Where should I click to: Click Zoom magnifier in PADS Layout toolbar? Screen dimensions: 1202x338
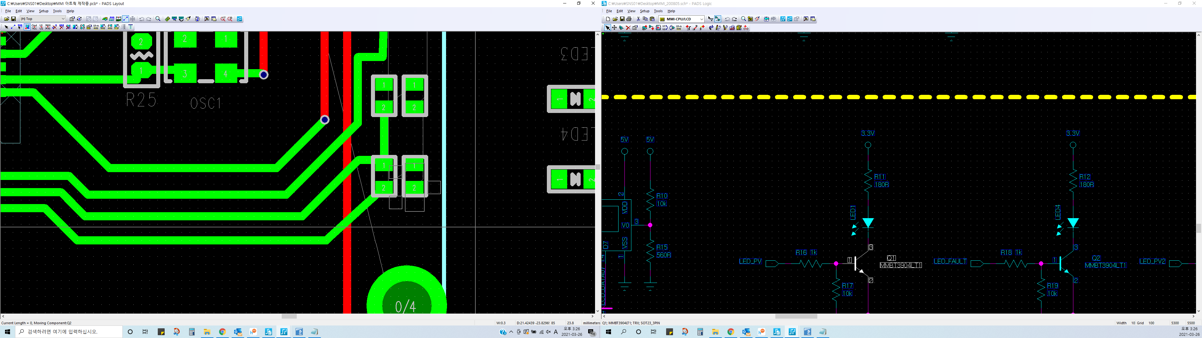coord(158,19)
